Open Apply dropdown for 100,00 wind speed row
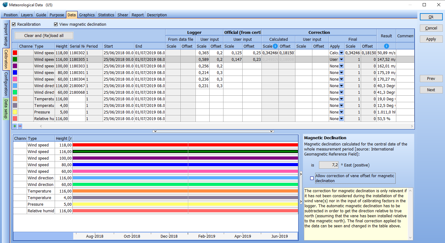 341,66
